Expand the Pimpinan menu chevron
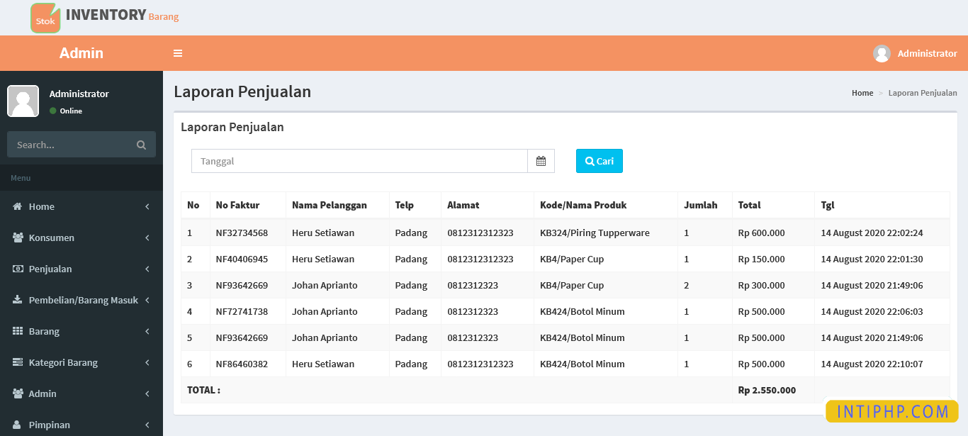 click(x=147, y=424)
